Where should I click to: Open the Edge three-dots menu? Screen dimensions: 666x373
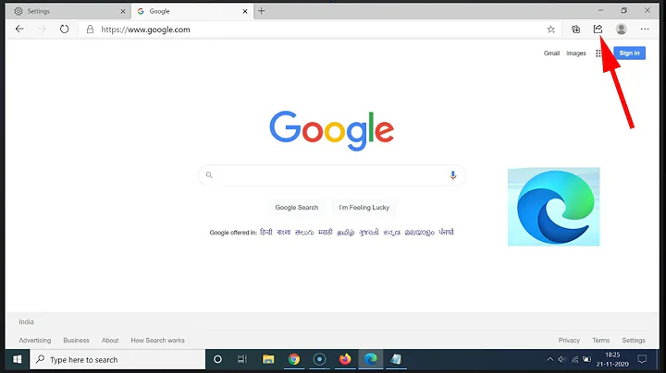(x=645, y=29)
